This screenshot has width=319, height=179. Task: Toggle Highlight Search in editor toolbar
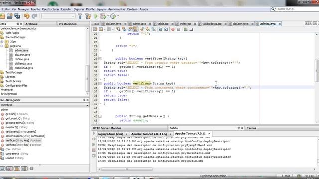click(x=135, y=29)
